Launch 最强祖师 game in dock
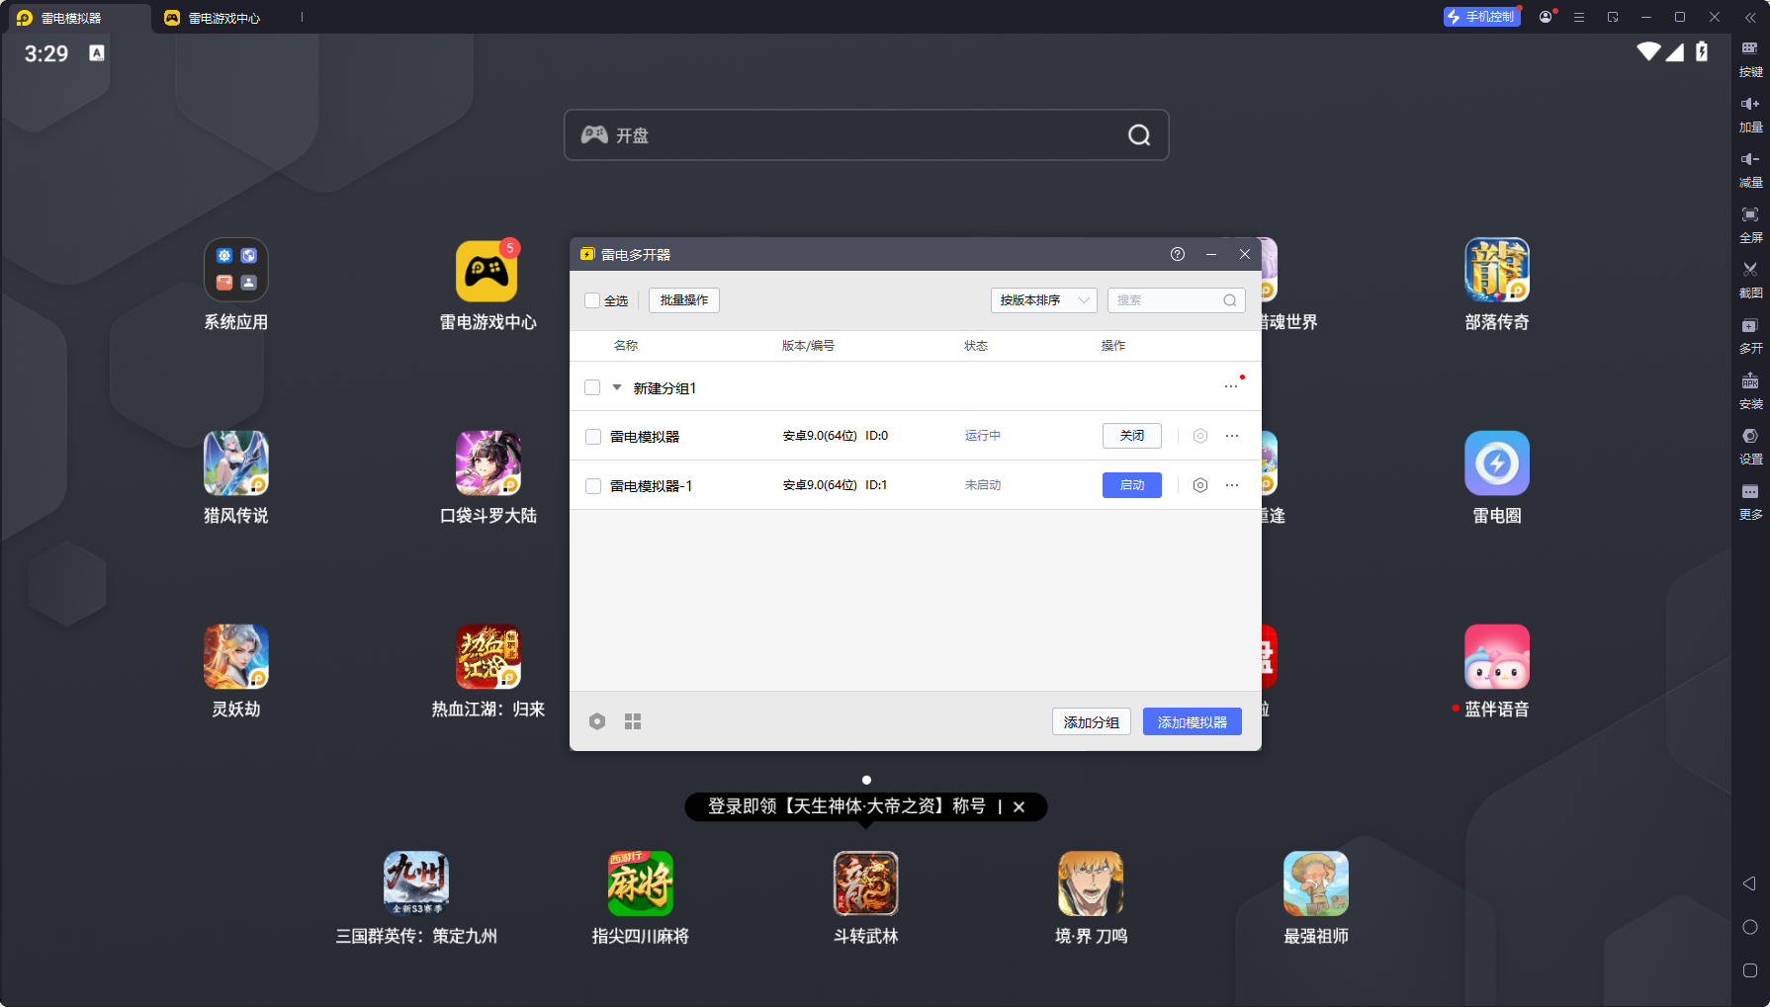Viewport: 1770px width, 1007px height. click(x=1316, y=883)
